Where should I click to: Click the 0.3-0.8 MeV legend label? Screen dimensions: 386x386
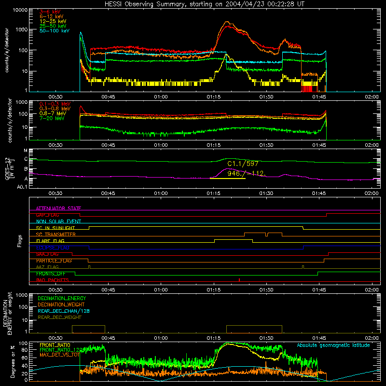[x=55, y=109]
